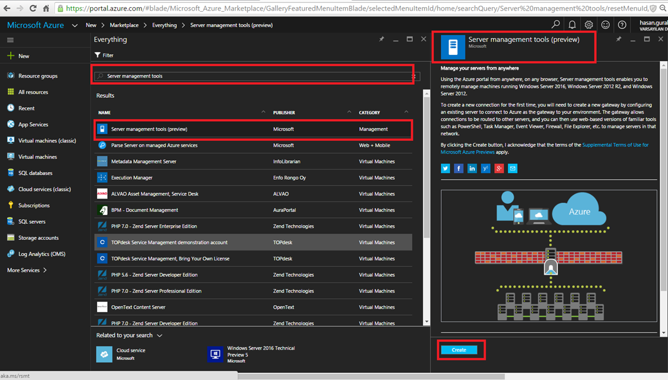Open the help question mark icon
The width and height of the screenshot is (668, 380).
coord(622,25)
